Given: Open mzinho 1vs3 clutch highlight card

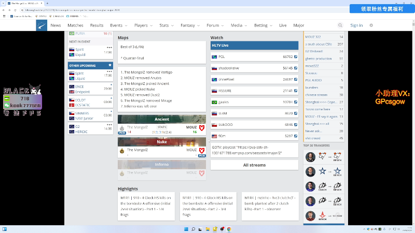Looking at the screenshot, I should [270, 206].
